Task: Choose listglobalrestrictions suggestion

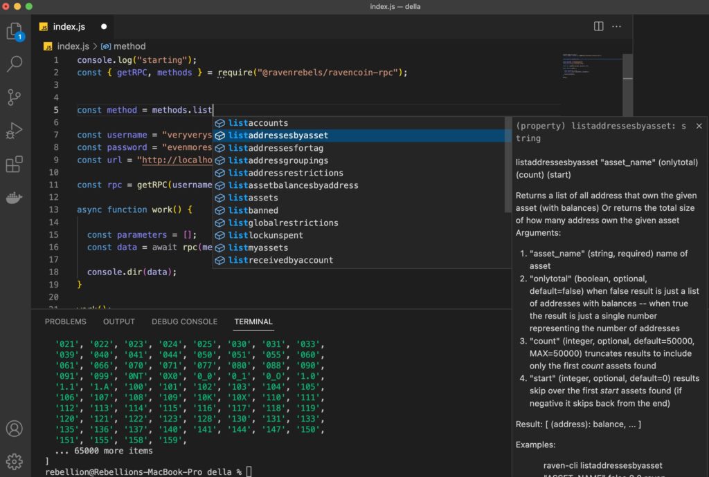Action: pos(359,223)
